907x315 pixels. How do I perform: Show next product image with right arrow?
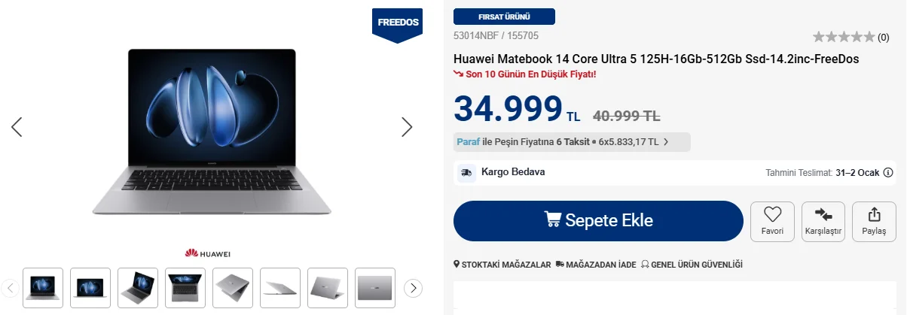pos(407,127)
